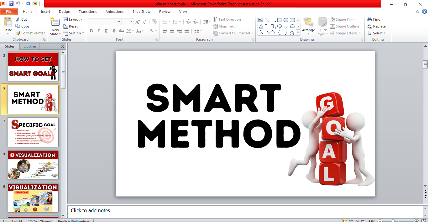Align text right
Screen dimensions: 428x222
(180, 31)
